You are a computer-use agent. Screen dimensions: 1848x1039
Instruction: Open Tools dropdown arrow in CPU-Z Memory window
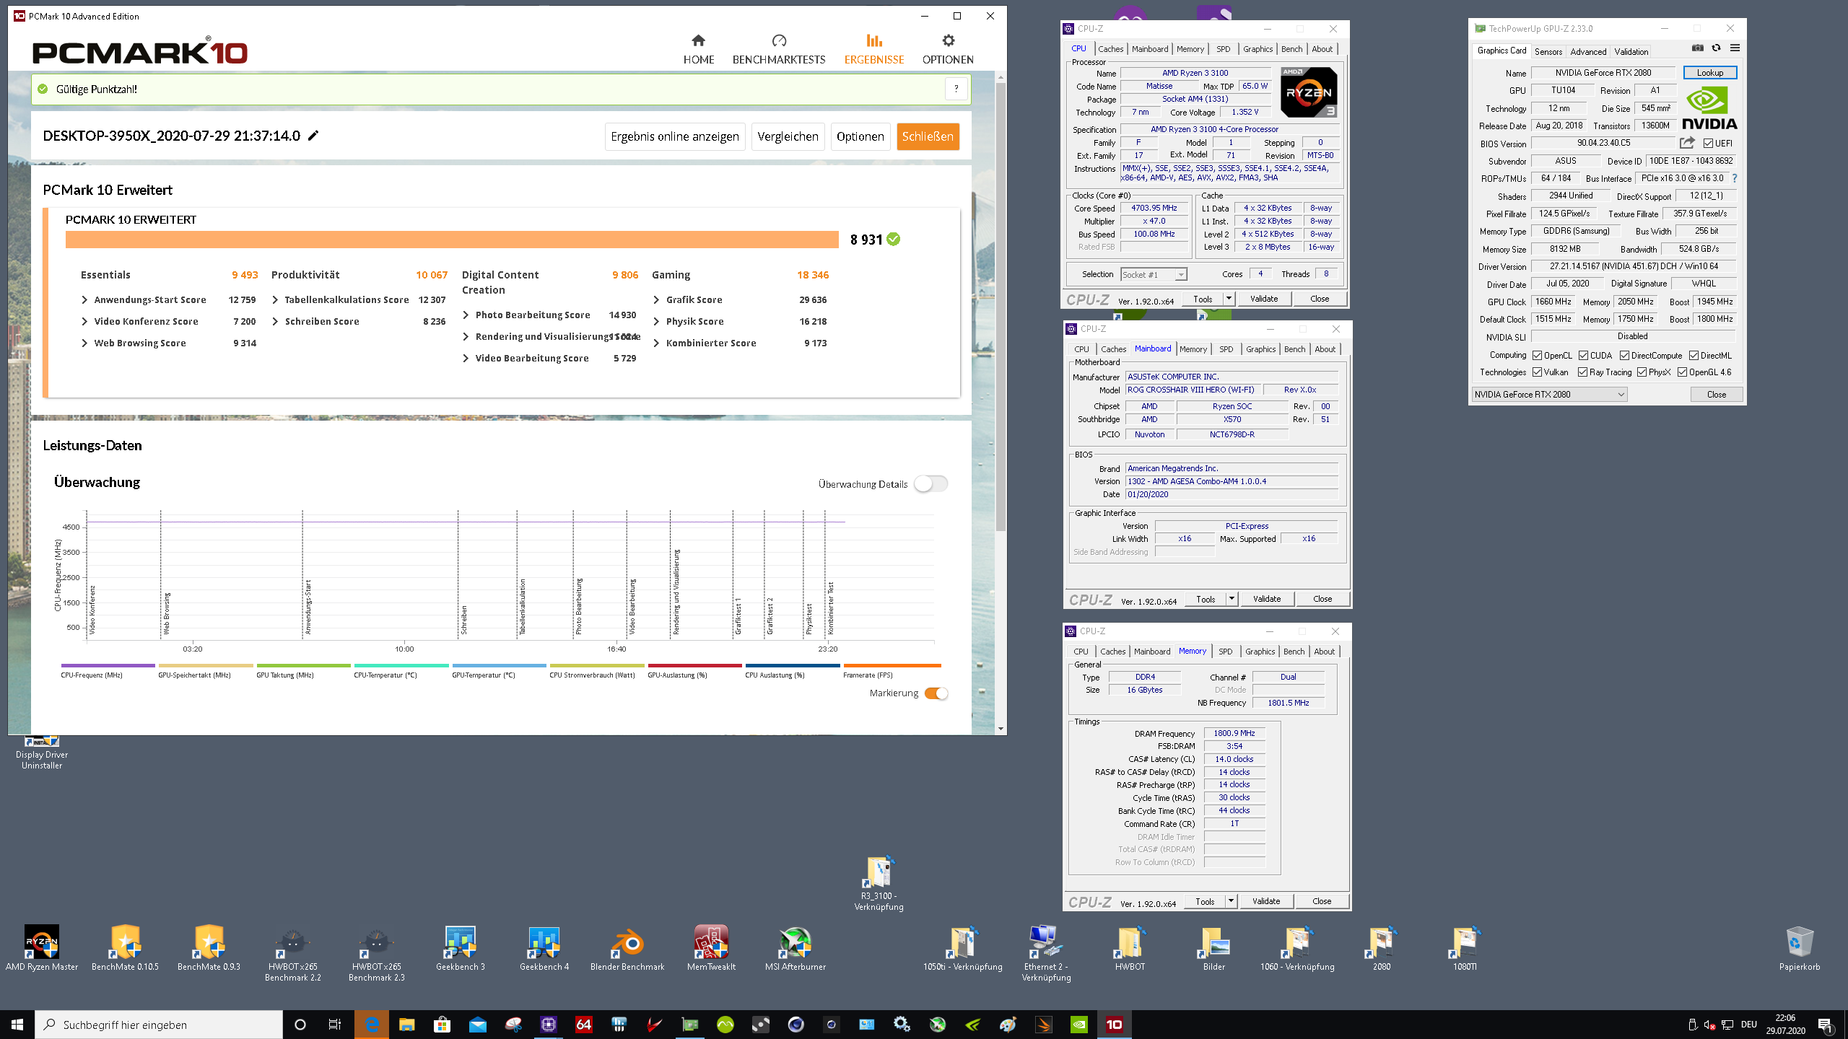coord(1231,901)
